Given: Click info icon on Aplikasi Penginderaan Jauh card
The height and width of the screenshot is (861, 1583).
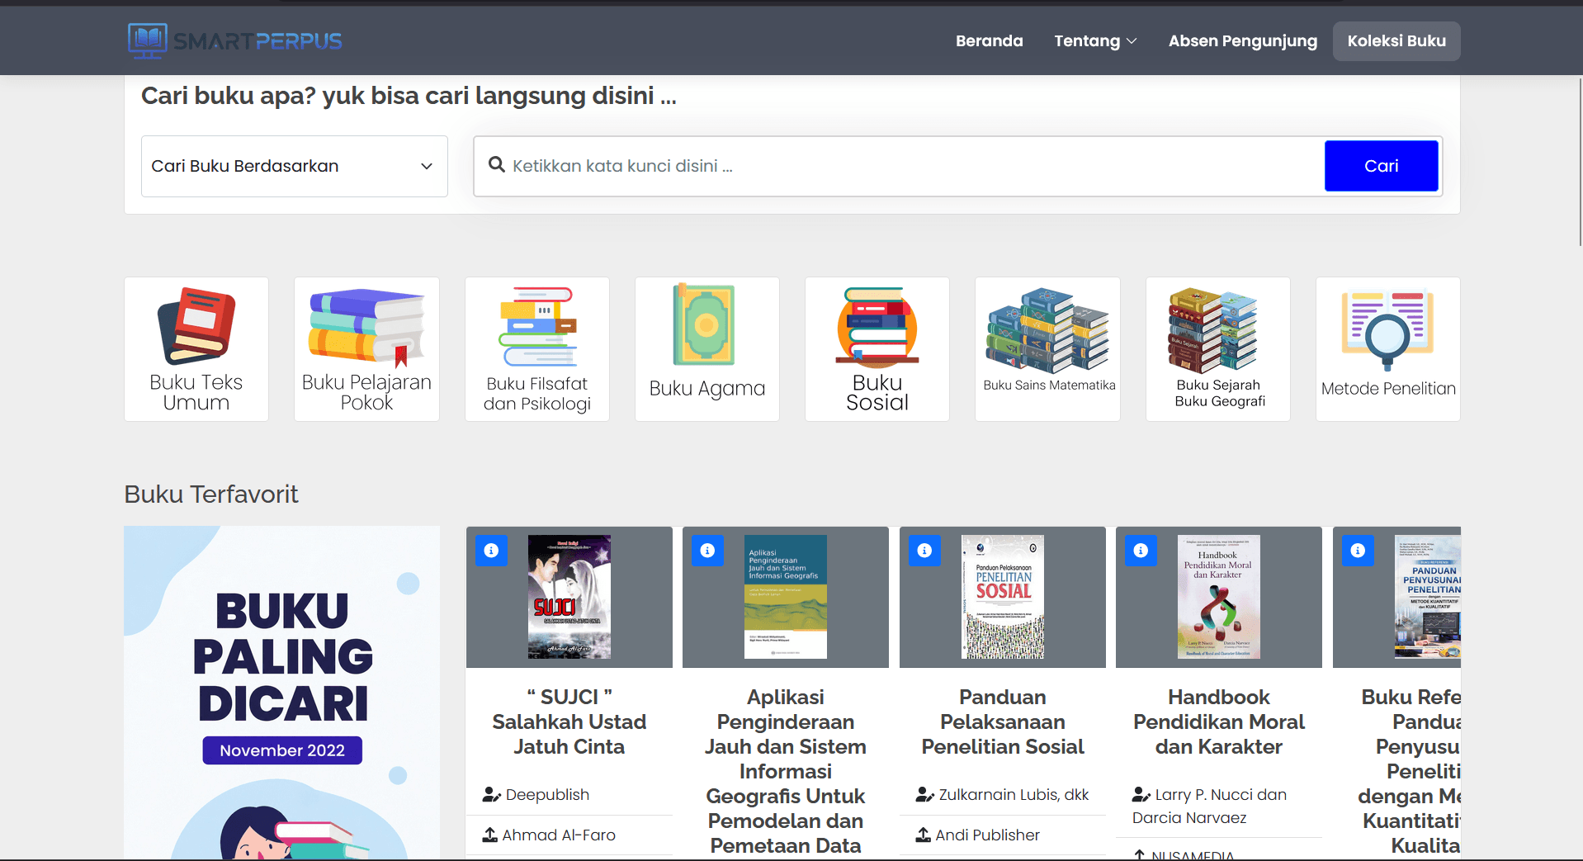Looking at the screenshot, I should click(x=707, y=551).
